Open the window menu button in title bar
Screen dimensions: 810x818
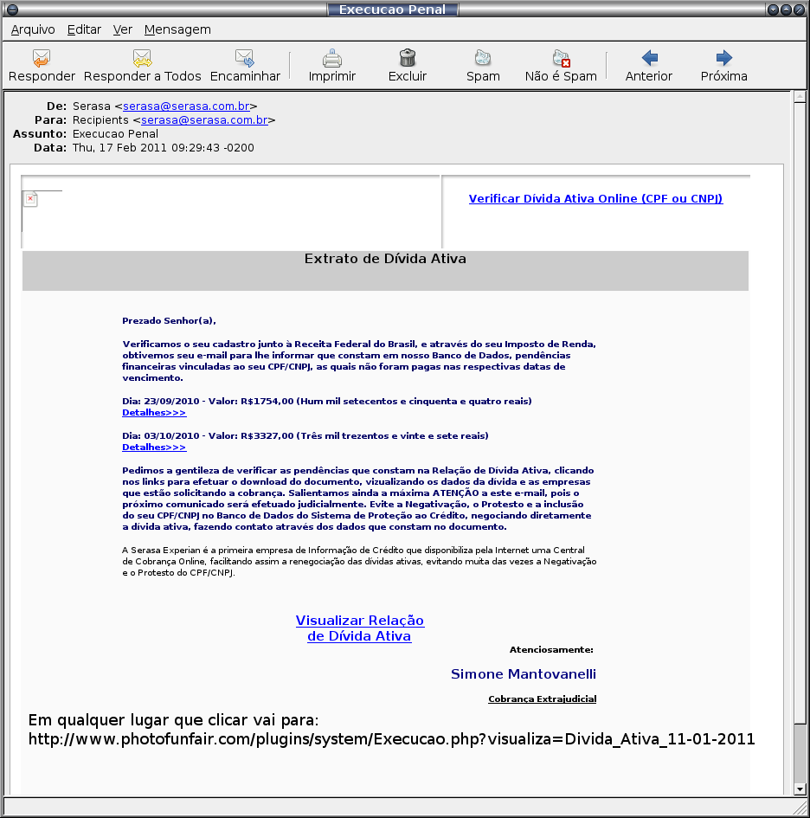pyautogui.click(x=12, y=10)
